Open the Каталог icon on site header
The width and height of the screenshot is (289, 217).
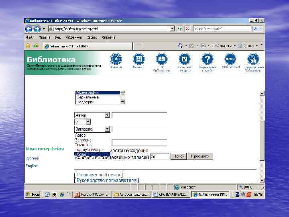coord(138,59)
